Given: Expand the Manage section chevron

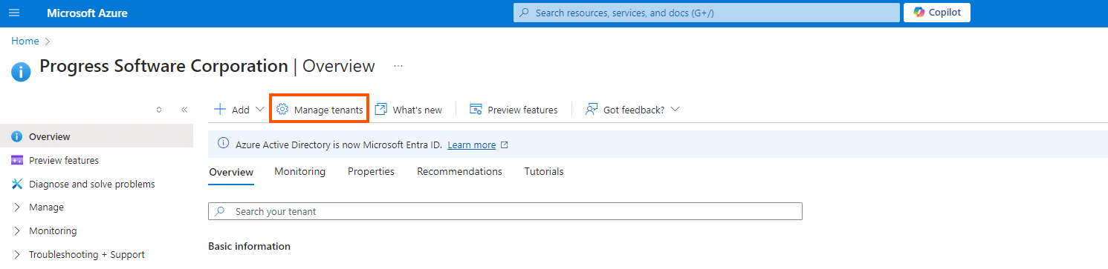Looking at the screenshot, I should [x=17, y=207].
